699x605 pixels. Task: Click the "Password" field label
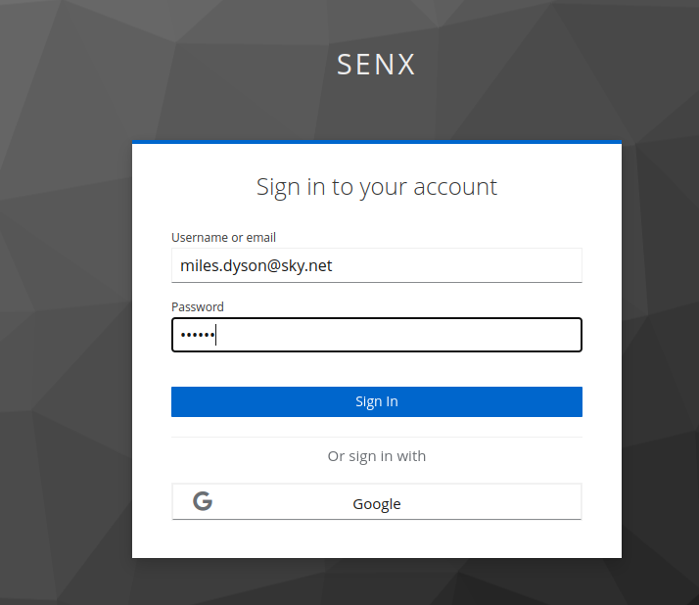[198, 306]
